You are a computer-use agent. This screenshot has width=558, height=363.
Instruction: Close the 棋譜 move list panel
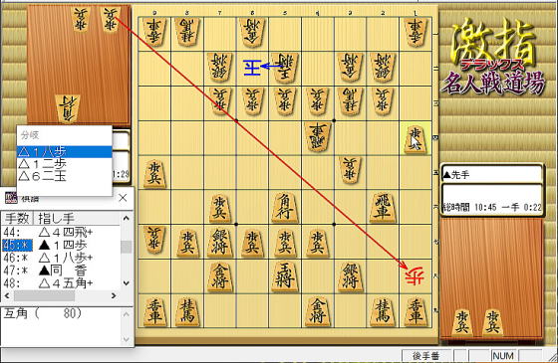pyautogui.click(x=123, y=198)
